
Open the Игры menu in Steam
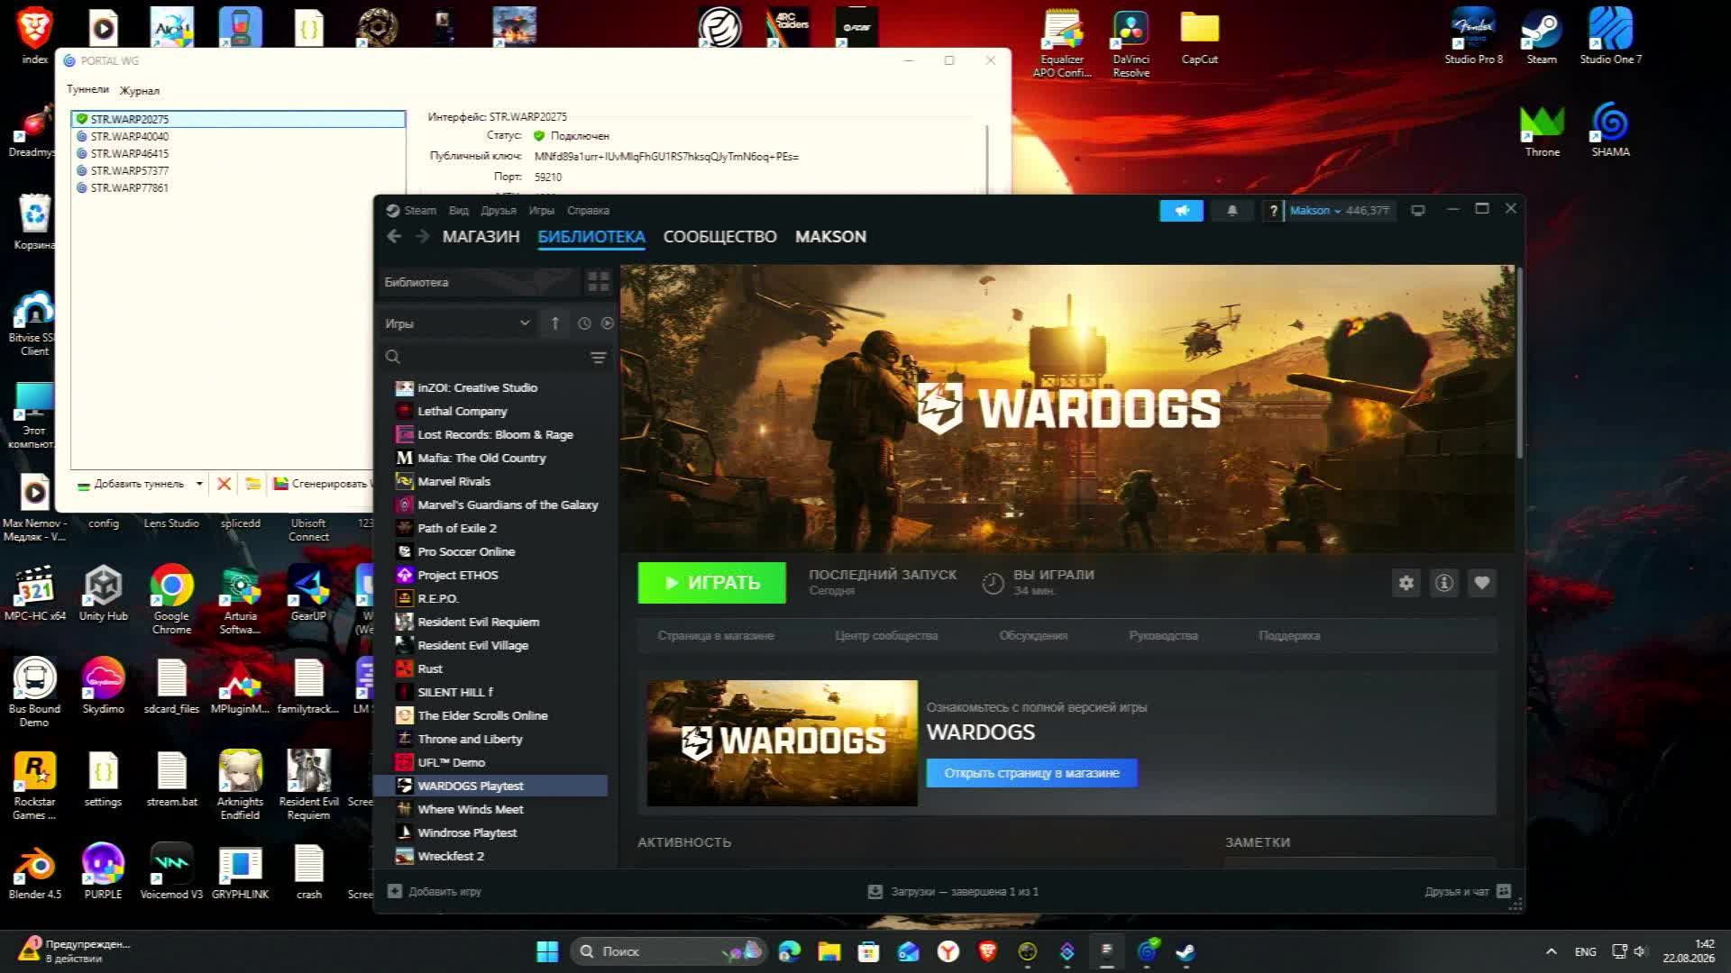point(541,211)
